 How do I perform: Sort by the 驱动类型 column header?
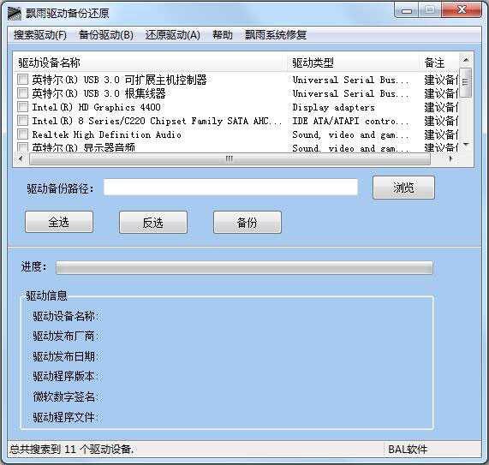click(353, 63)
